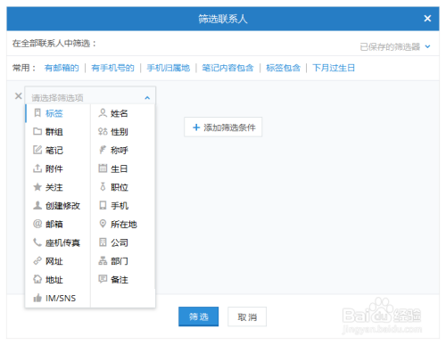Click the 标签 bookmark icon

coord(37,113)
